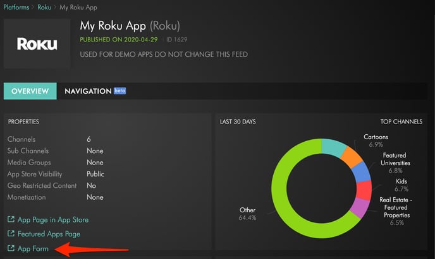
Task: Click the external link icon beside Featured Apps Page
Action: [11, 234]
